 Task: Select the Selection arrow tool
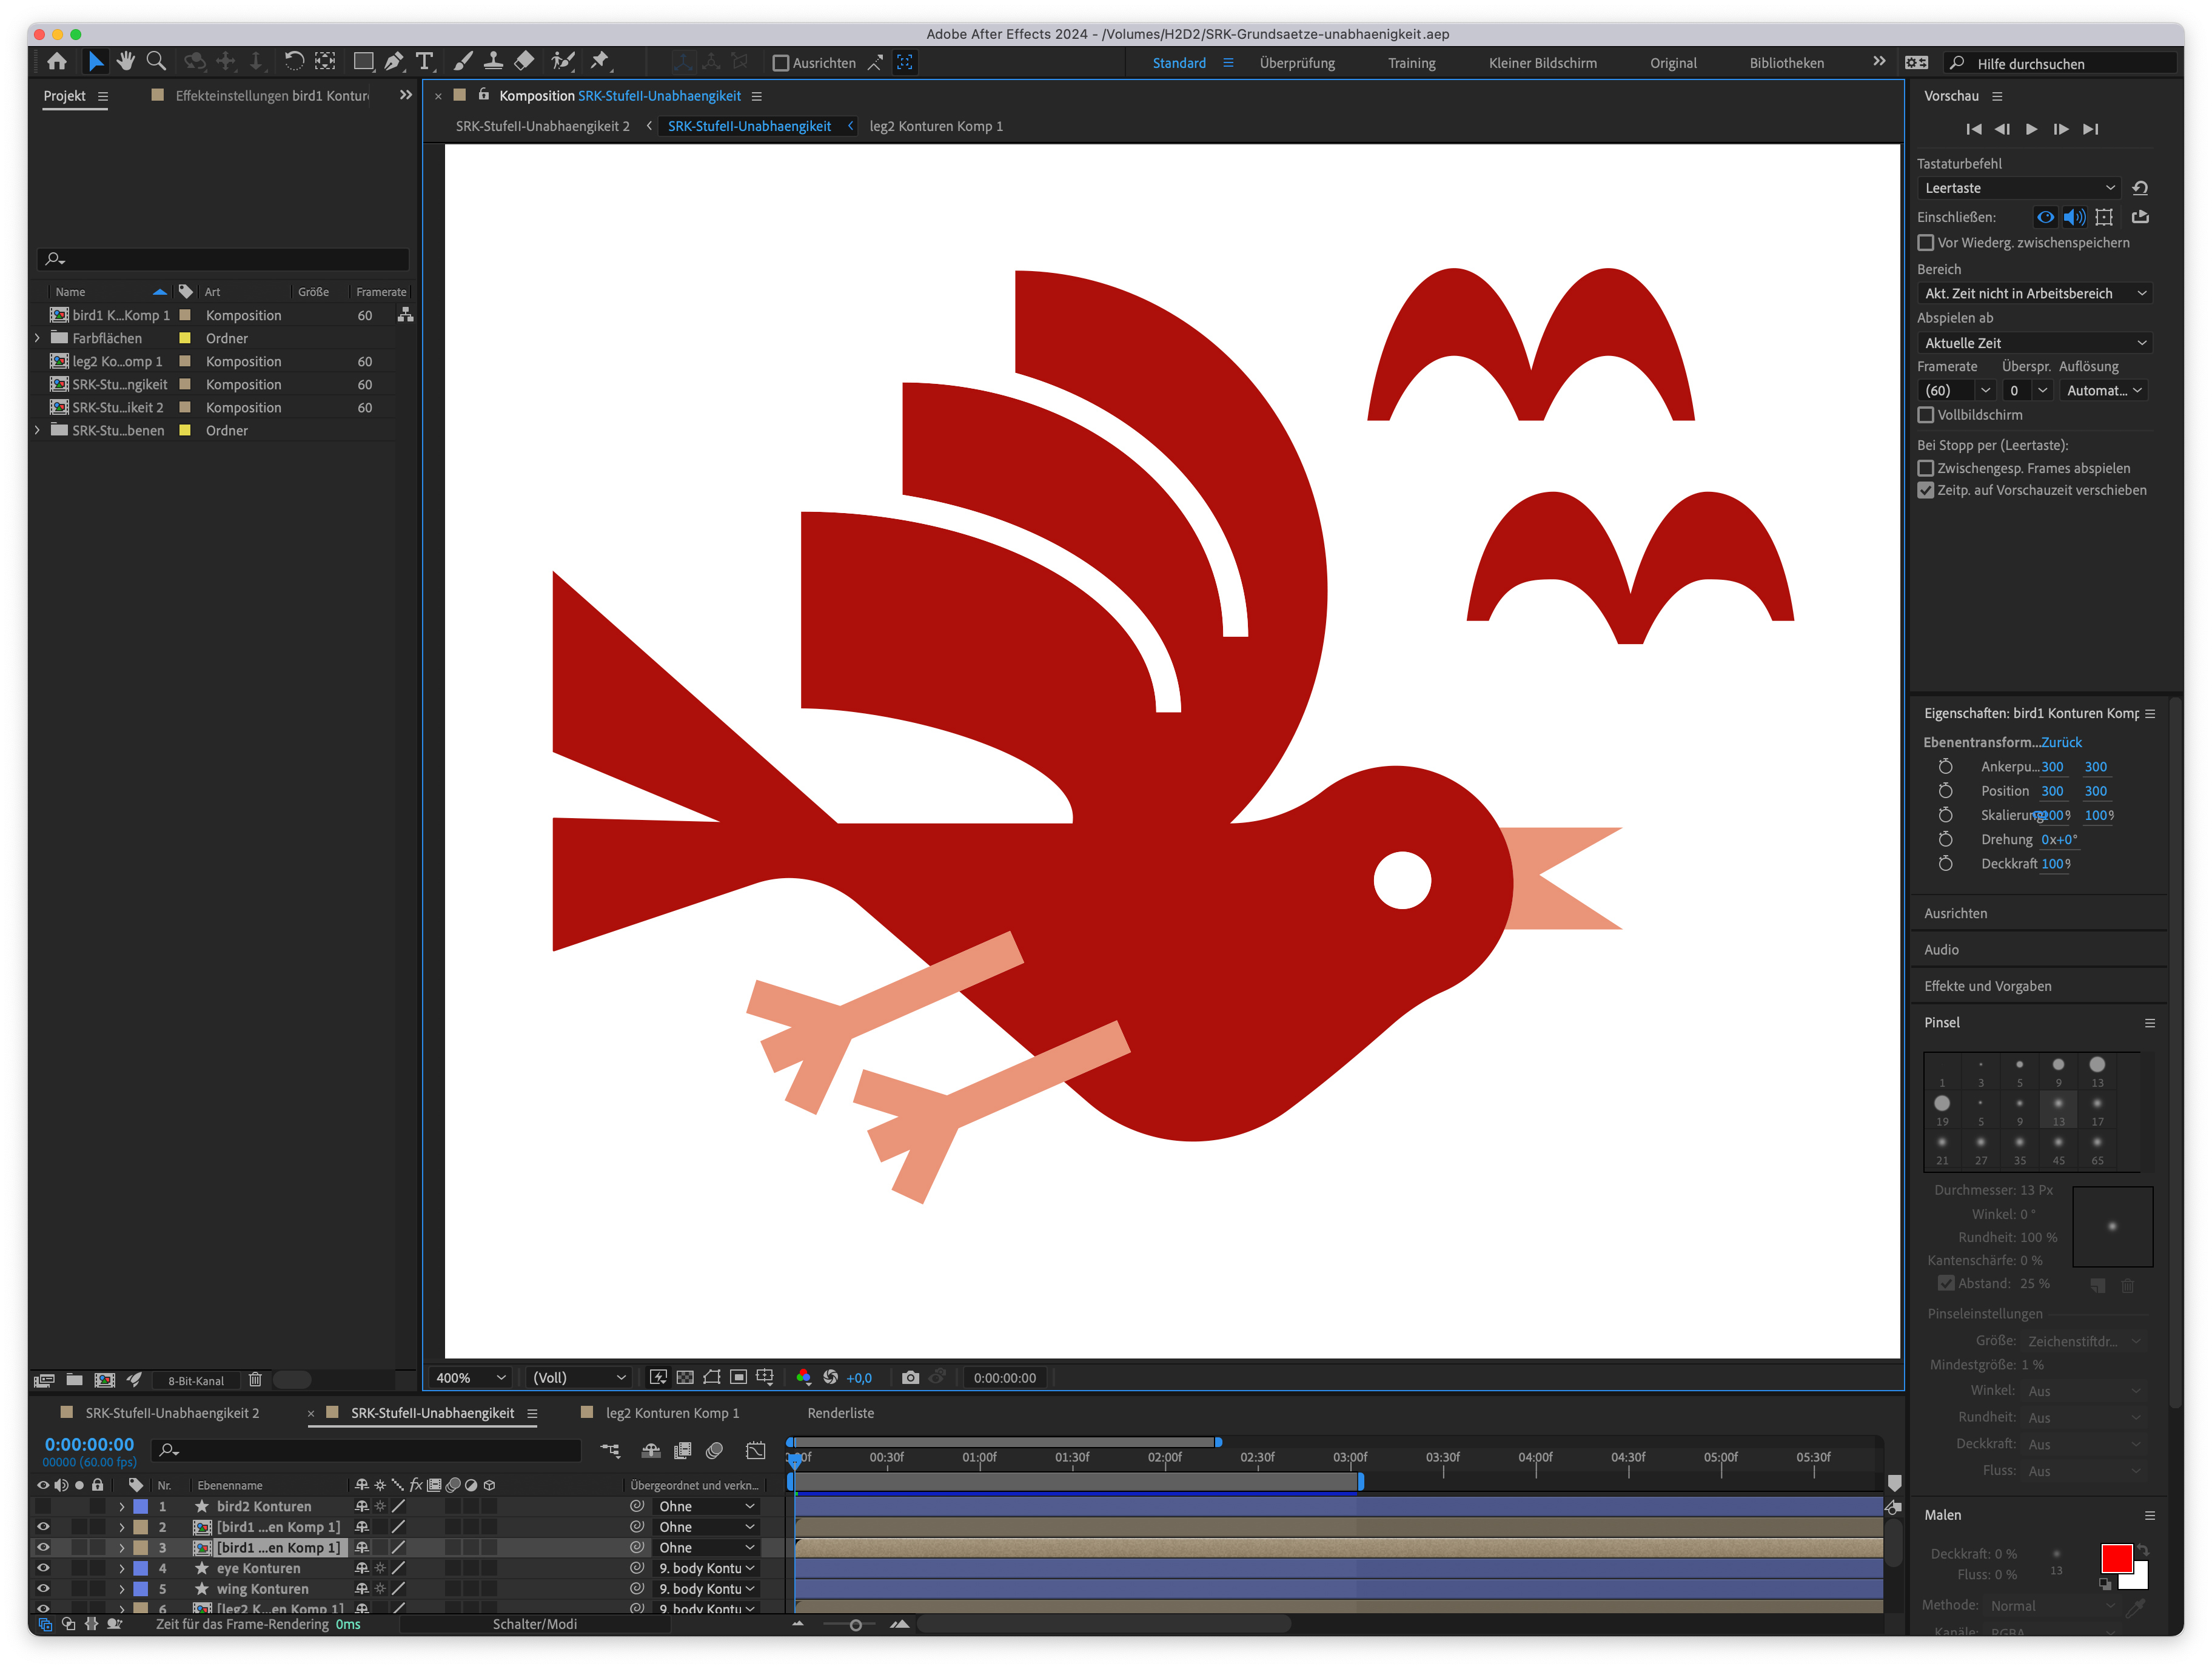96,62
